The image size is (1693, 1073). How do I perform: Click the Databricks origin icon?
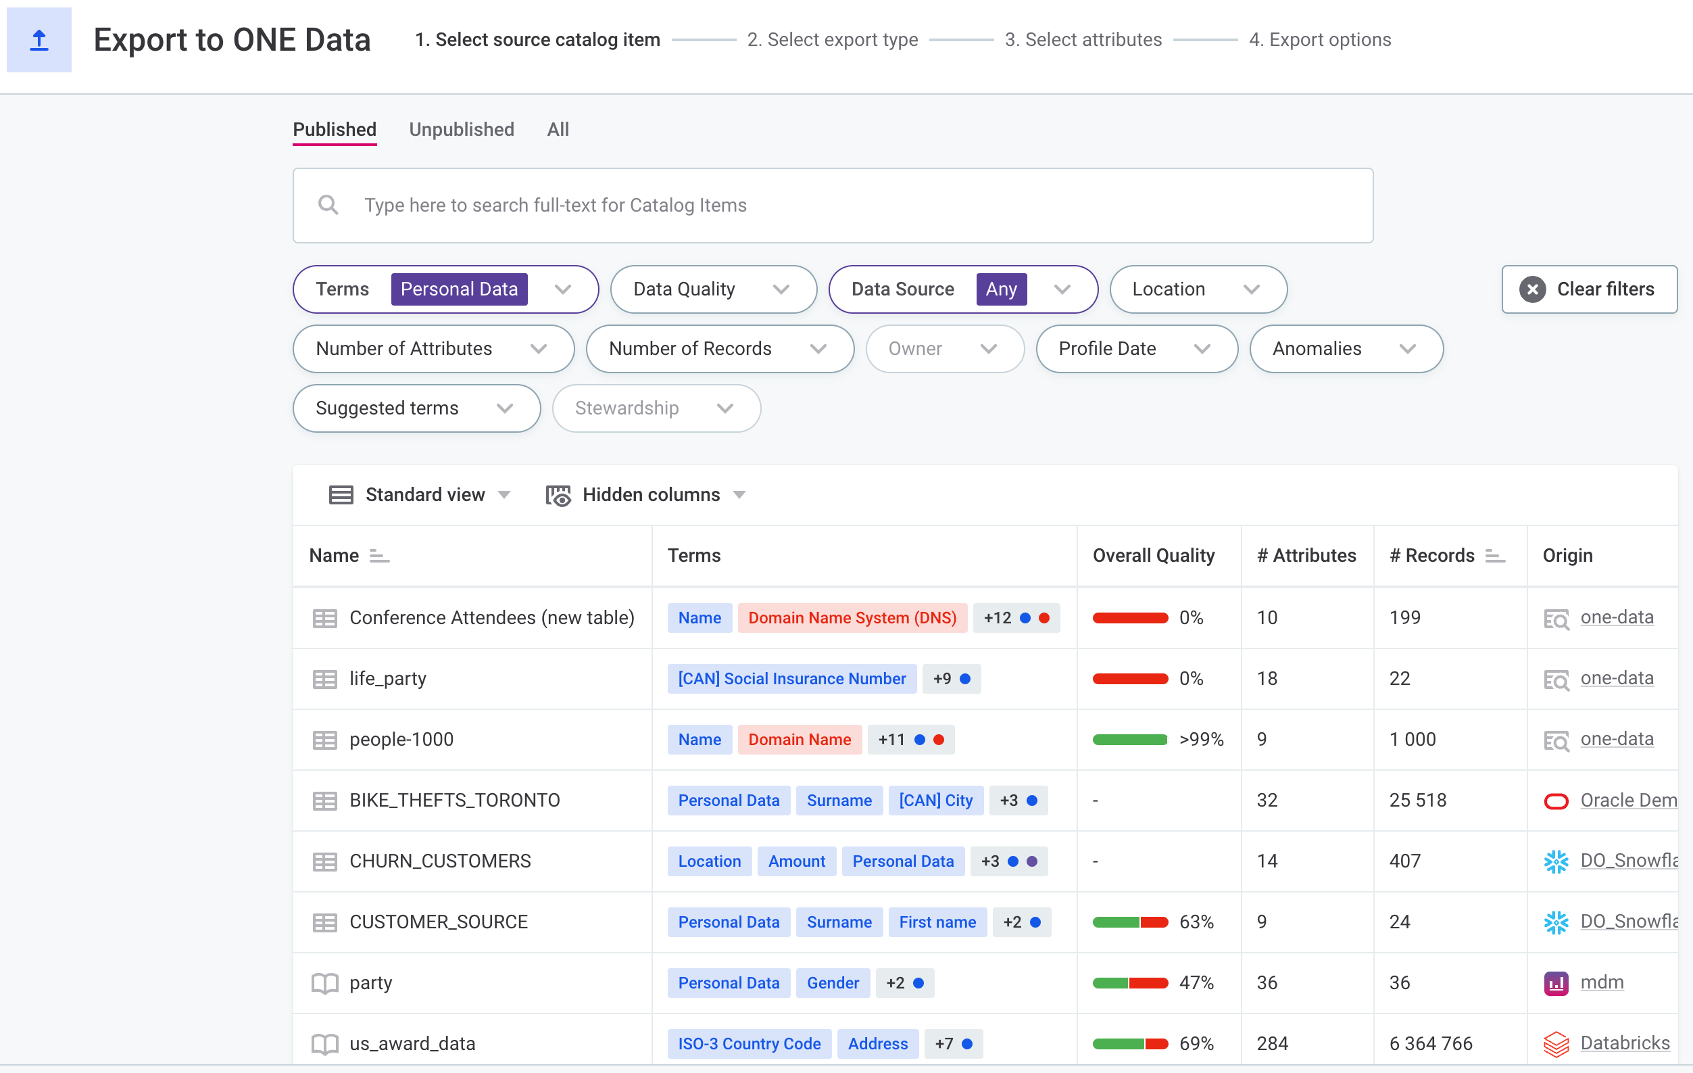pos(1555,1043)
